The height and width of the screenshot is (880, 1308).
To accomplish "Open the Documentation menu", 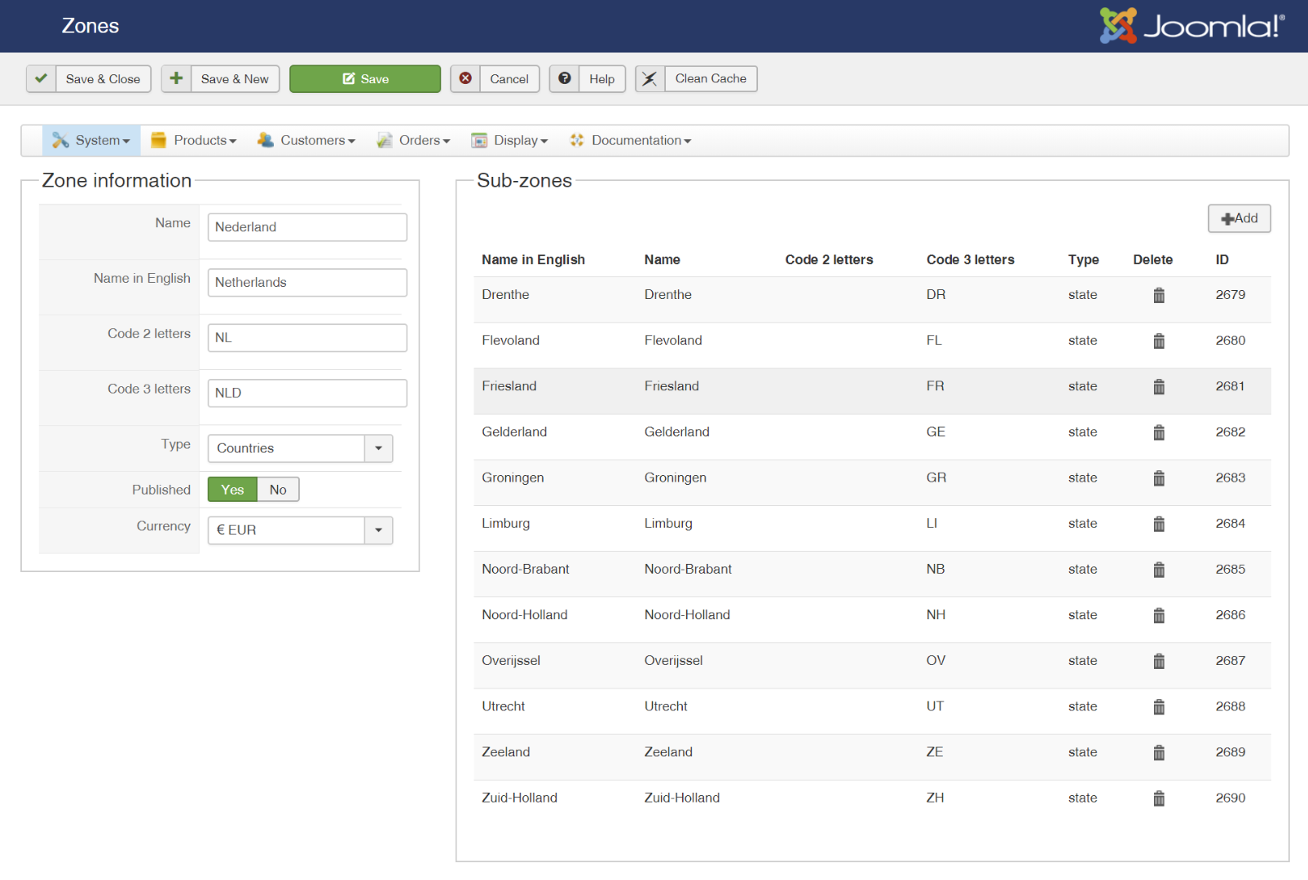I will 631,141.
